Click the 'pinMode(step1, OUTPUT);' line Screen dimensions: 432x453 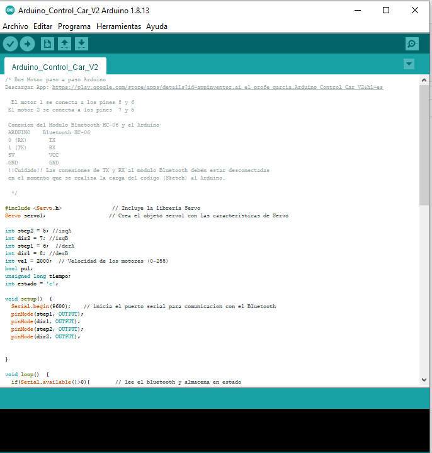point(47,314)
